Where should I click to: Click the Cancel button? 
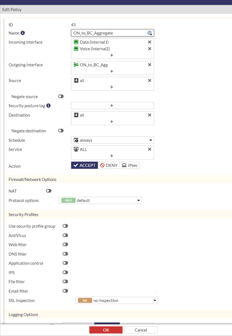141,330
